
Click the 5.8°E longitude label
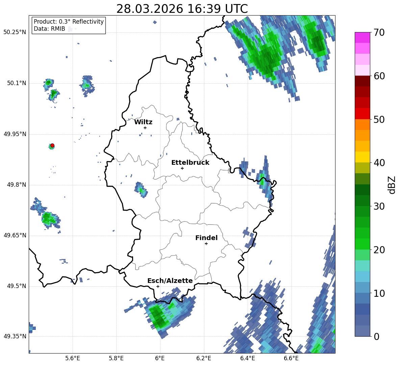point(116,359)
